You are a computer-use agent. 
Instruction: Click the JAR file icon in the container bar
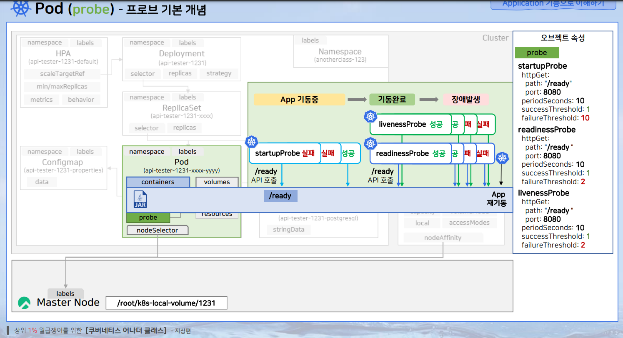[140, 199]
